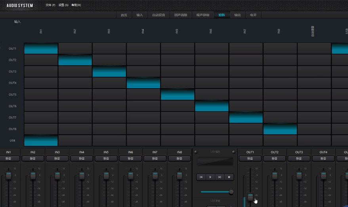Stop USB playback
348x207 pixels.
coord(229,177)
